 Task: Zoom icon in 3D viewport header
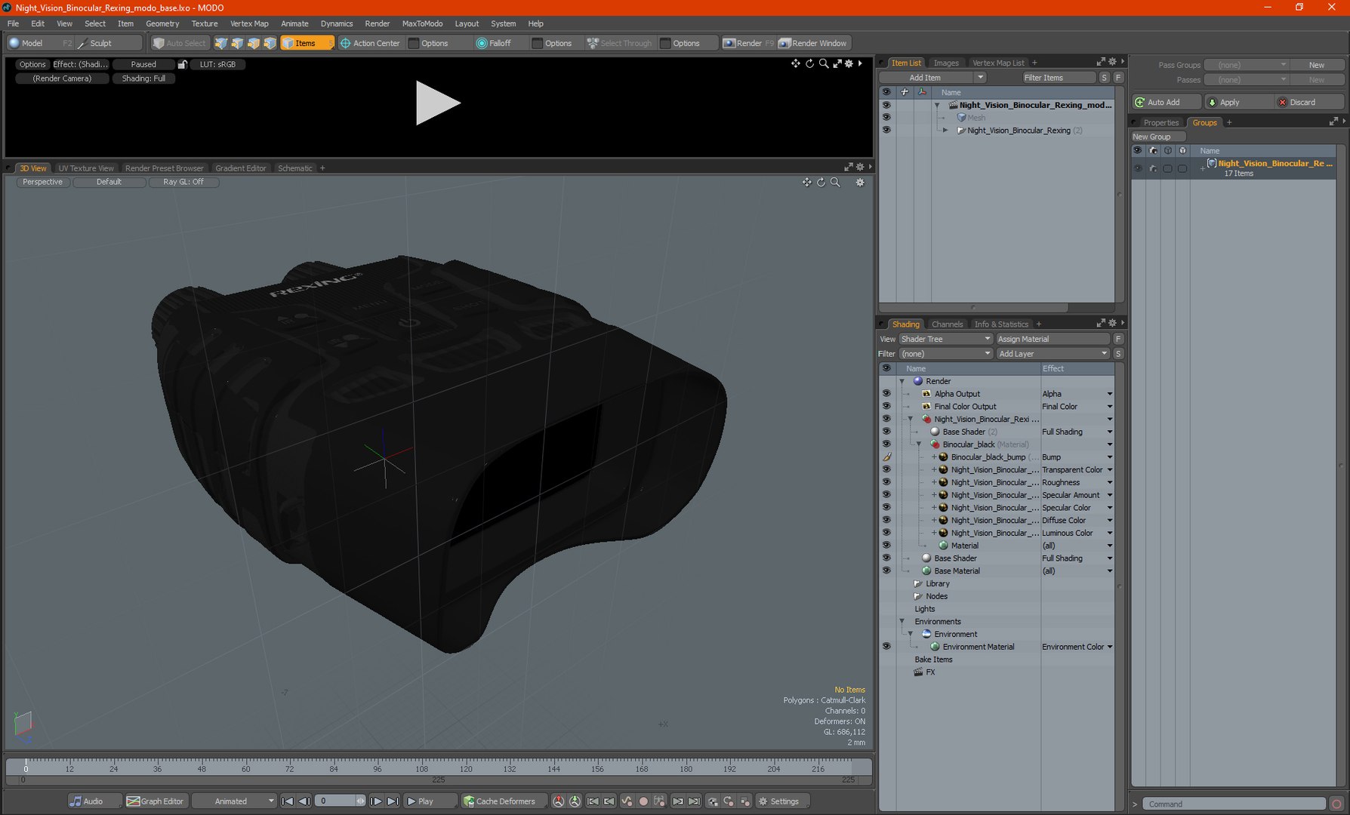pos(835,182)
